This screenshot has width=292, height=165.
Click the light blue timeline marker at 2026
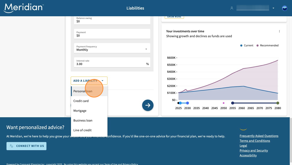180,103
